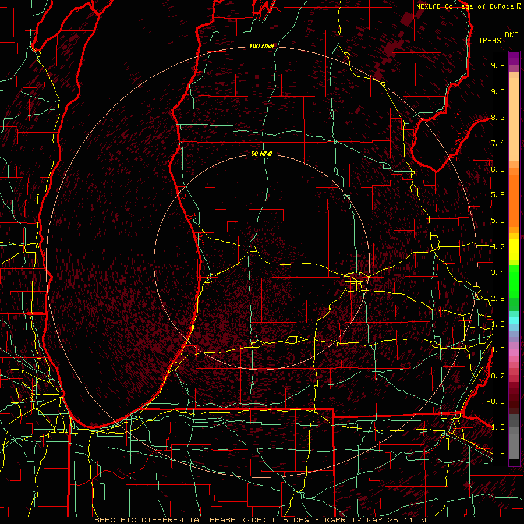This screenshot has height=524, width=524.
Task: Click the NEXLAB-College of DuPage watermark text
Action: (x=466, y=6)
